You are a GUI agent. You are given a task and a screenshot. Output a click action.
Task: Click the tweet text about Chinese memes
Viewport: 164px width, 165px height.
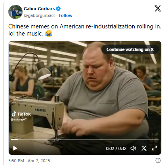85,30
